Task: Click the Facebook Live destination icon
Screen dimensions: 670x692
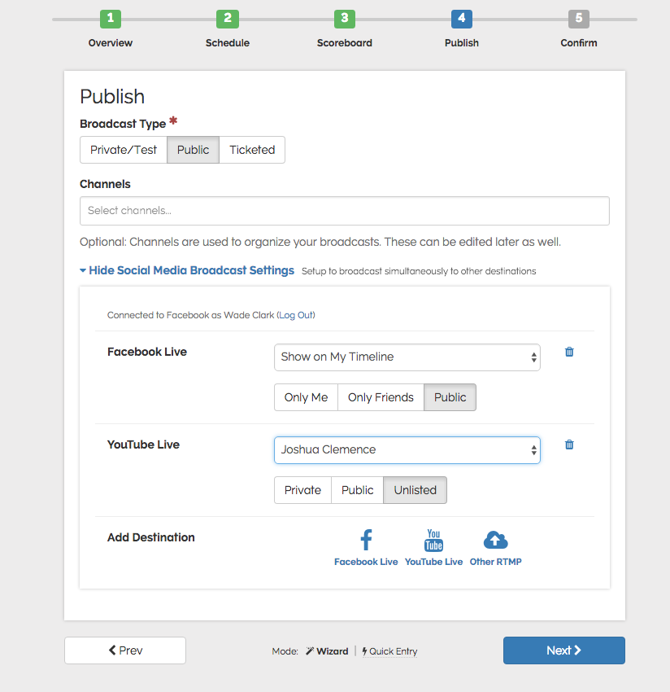Action: click(366, 540)
